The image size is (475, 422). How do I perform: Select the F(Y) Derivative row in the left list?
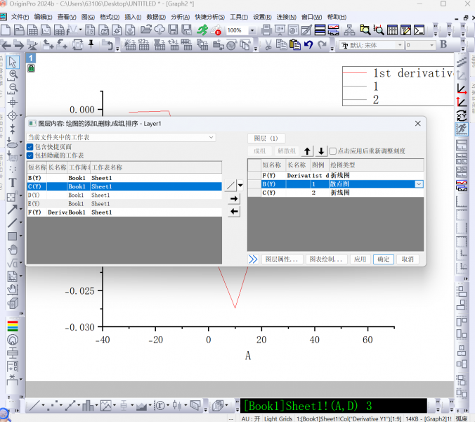[x=124, y=212]
